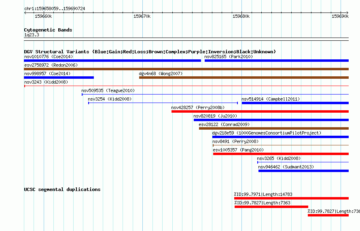Click the 159660k ruler label
Image resolution: width=360 pixels, height=231 pixels.
(x=43, y=16)
